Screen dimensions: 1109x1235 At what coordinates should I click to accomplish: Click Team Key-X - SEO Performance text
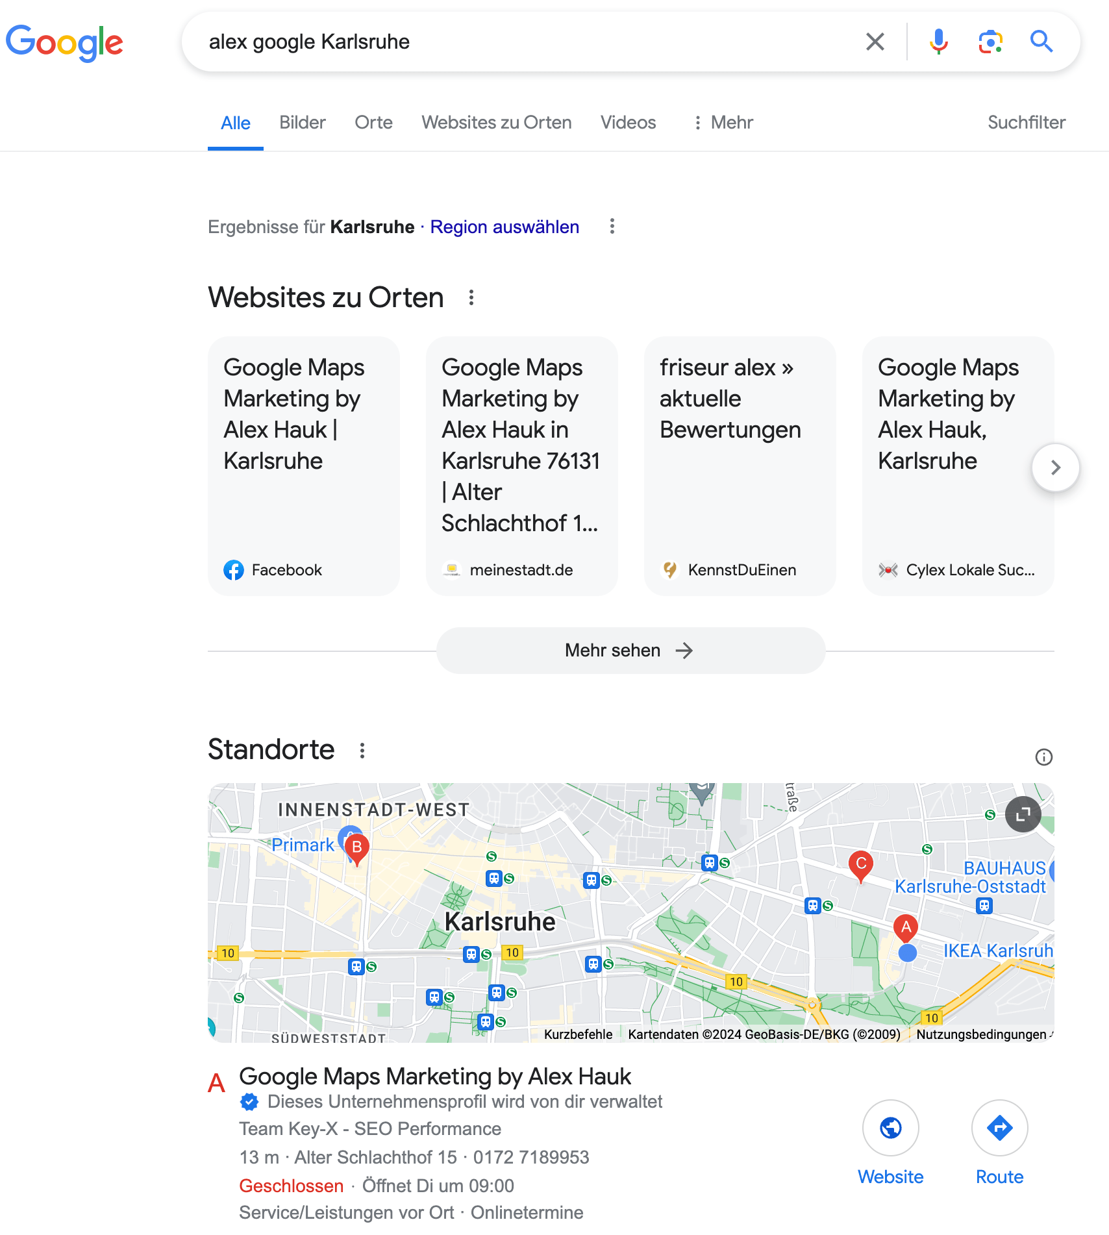[x=370, y=1129]
